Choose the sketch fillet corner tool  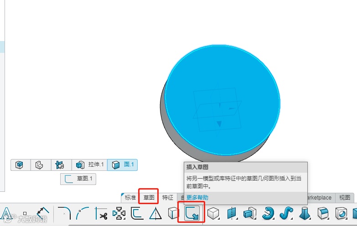point(64,213)
